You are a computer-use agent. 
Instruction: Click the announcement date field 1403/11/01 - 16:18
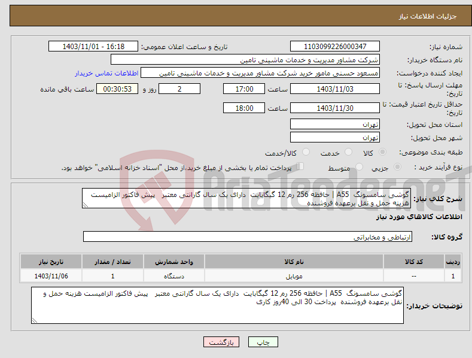click(93, 47)
